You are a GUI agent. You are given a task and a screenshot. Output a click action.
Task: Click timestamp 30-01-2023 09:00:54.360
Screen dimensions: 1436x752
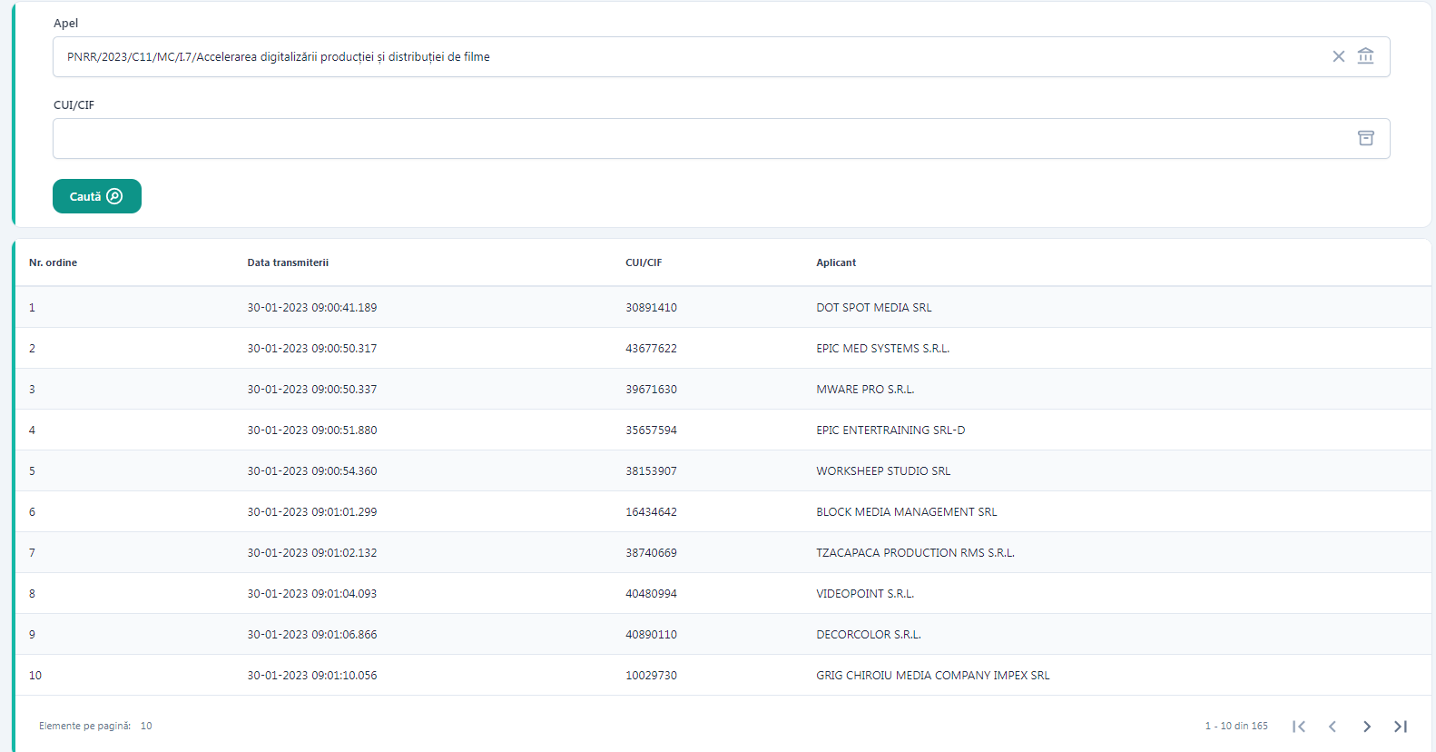pos(312,470)
